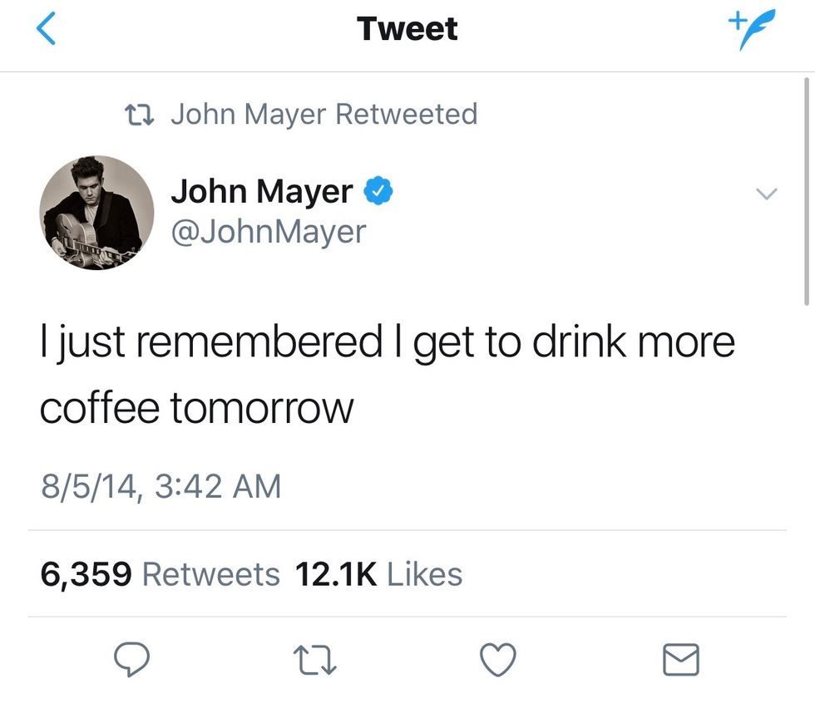Click the 8/5/14, 3:42 AM timestamp
This screenshot has width=815, height=703.
161,485
